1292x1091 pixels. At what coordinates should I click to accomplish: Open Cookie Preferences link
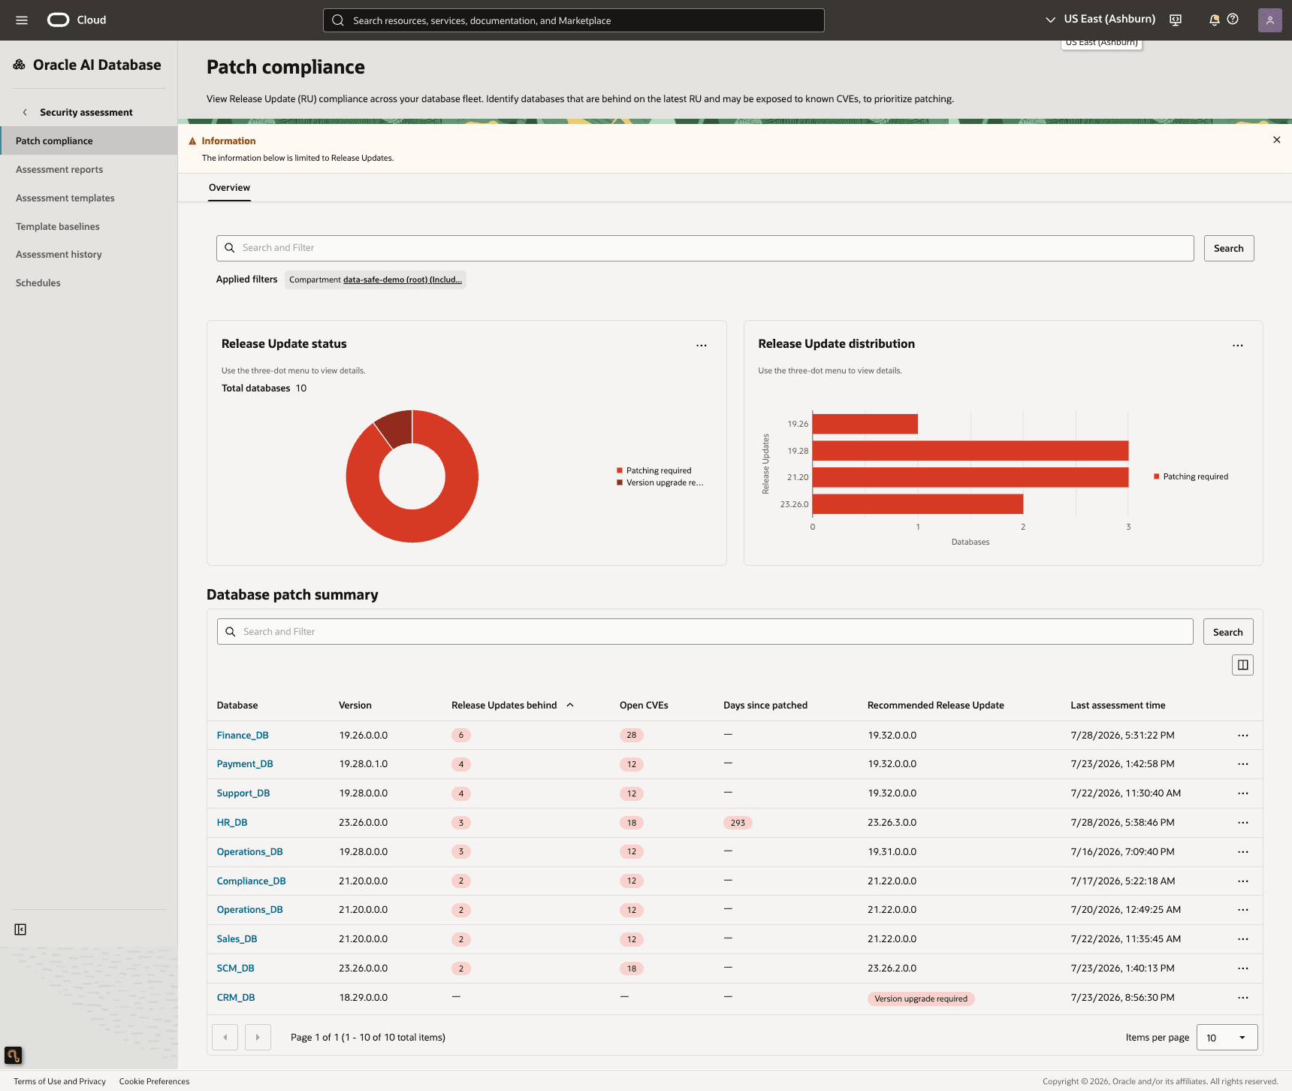click(x=154, y=1081)
